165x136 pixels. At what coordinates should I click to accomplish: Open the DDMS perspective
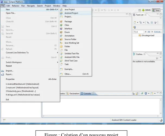click(146, 10)
